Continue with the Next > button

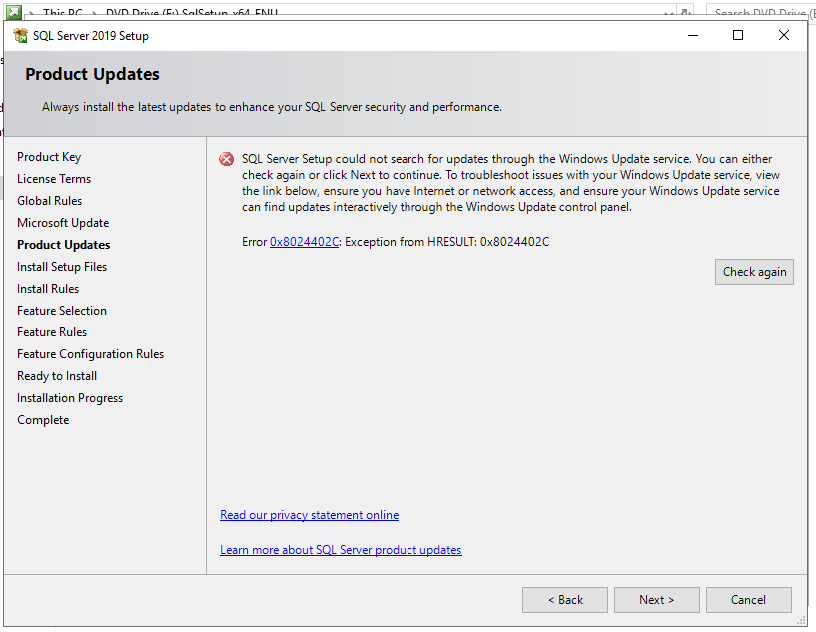[657, 600]
